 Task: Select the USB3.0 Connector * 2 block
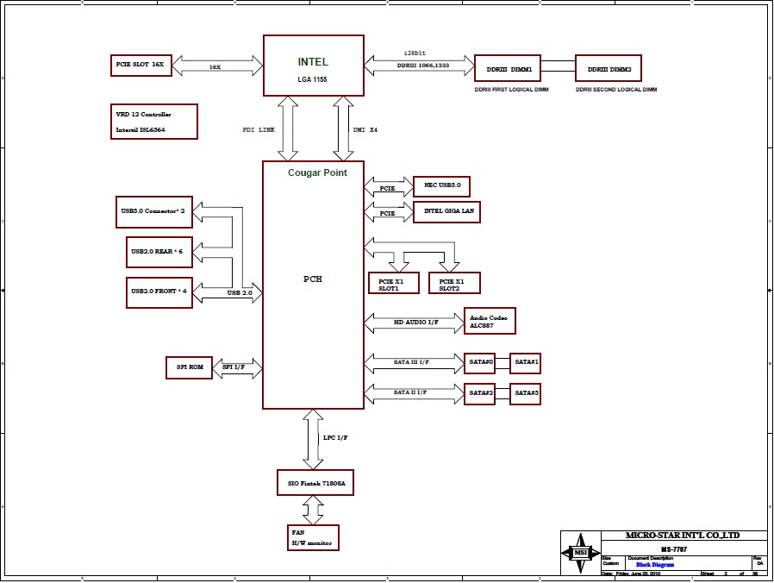click(x=154, y=212)
